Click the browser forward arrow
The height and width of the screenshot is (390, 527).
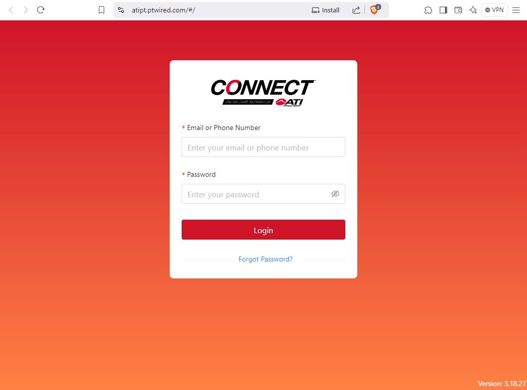(25, 10)
